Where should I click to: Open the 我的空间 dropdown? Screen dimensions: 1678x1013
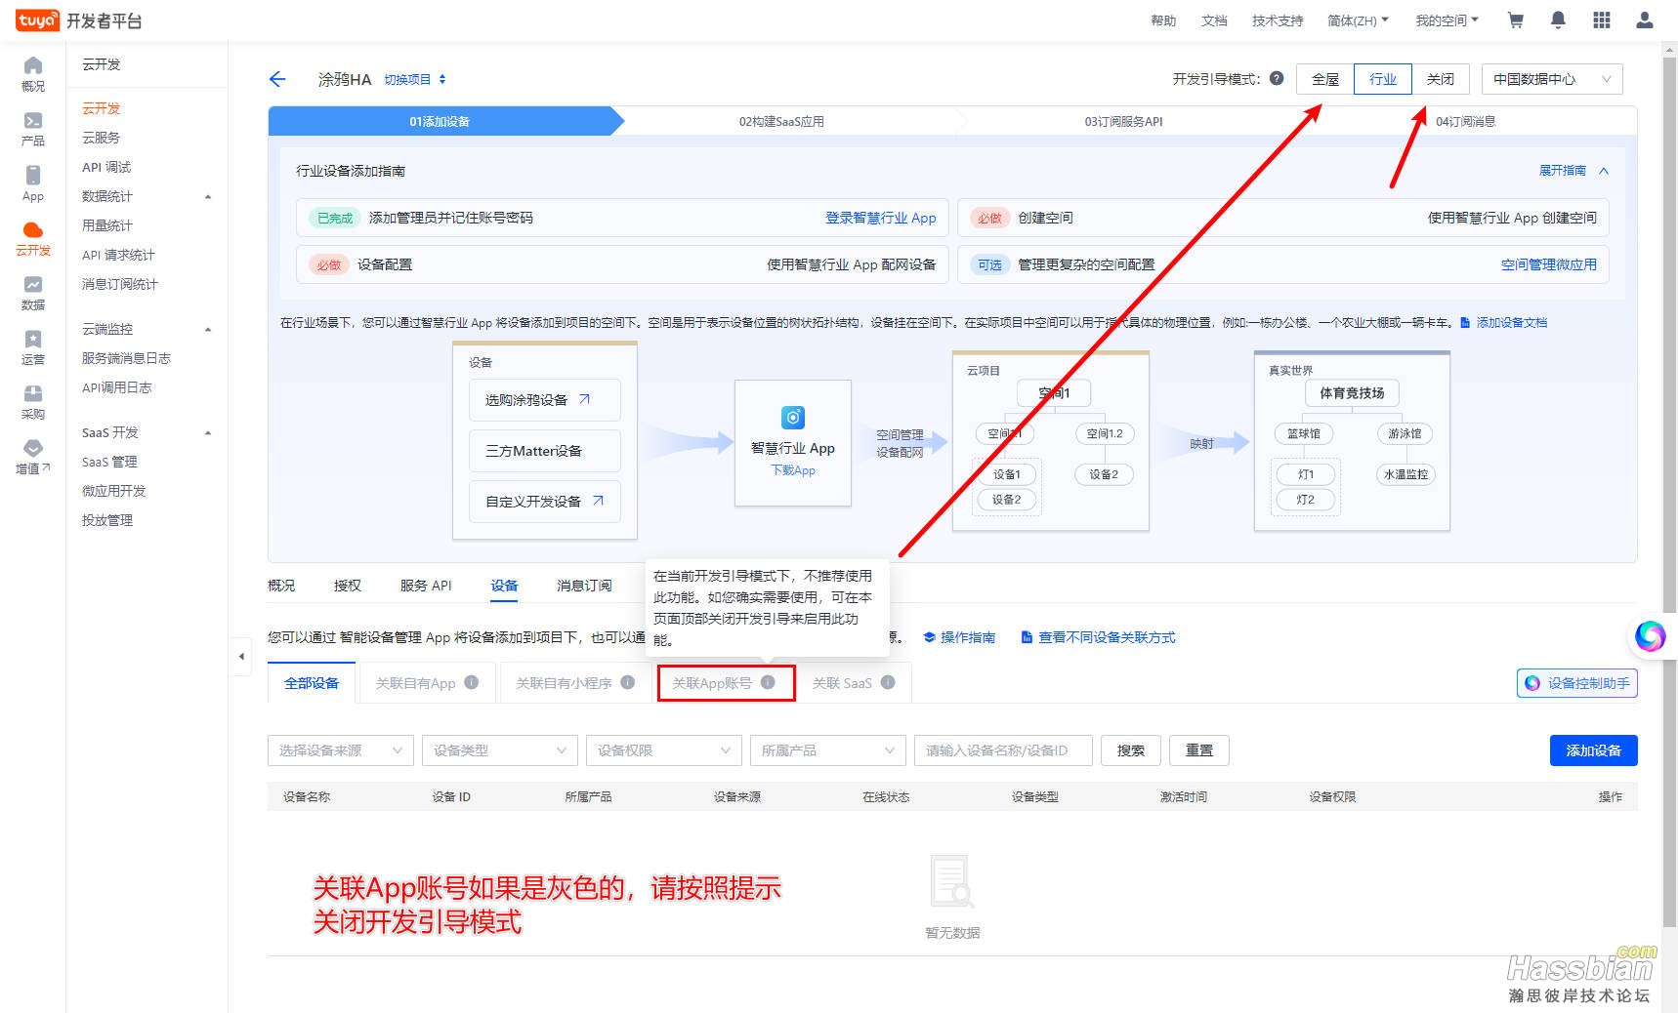click(1447, 20)
